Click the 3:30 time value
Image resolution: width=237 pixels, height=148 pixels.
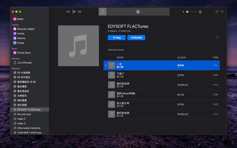[x=216, y=94]
